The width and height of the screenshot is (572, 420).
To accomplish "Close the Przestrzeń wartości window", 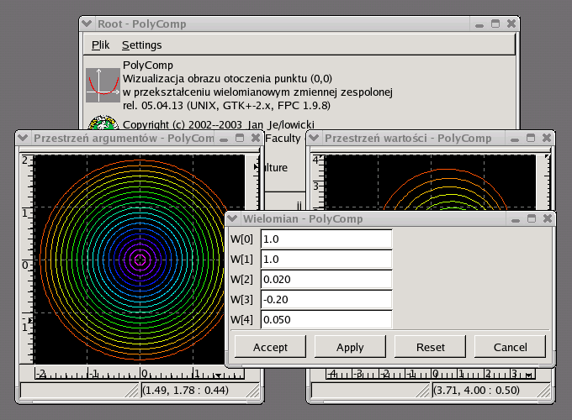I will click(547, 138).
